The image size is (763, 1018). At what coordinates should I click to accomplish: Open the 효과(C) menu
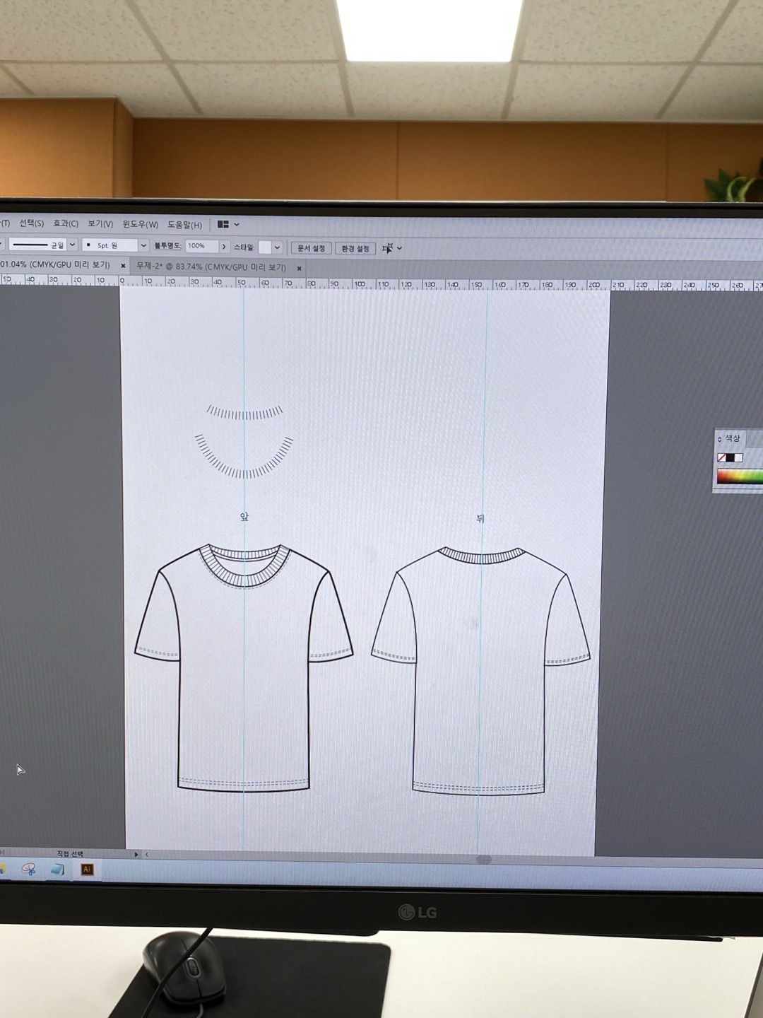[66, 223]
